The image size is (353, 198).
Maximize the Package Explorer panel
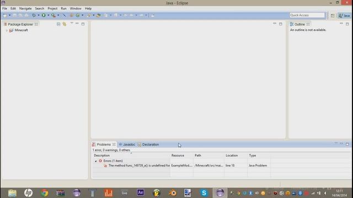click(83, 24)
